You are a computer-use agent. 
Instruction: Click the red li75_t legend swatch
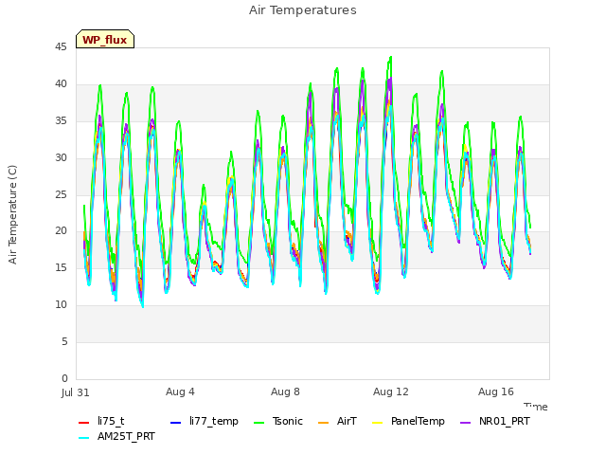pos(84,422)
